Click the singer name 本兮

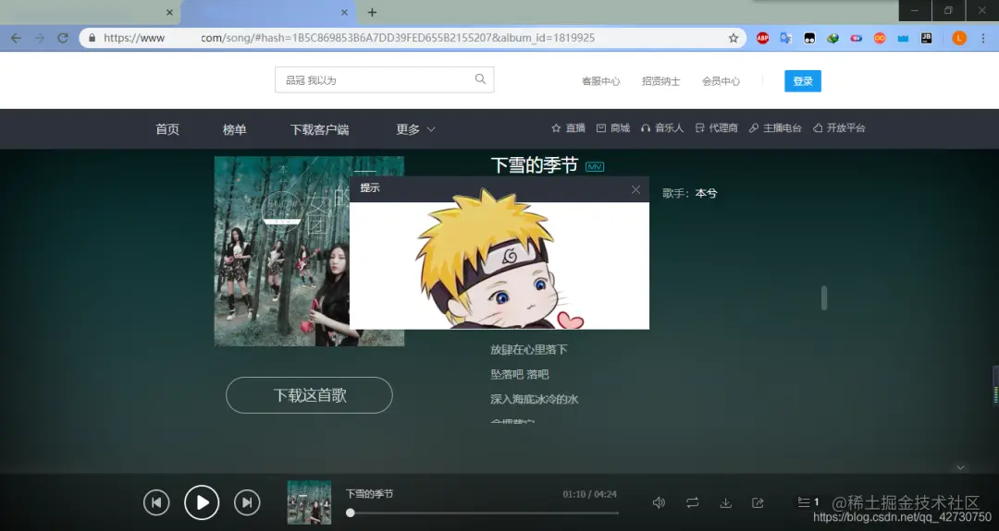pyautogui.click(x=706, y=193)
